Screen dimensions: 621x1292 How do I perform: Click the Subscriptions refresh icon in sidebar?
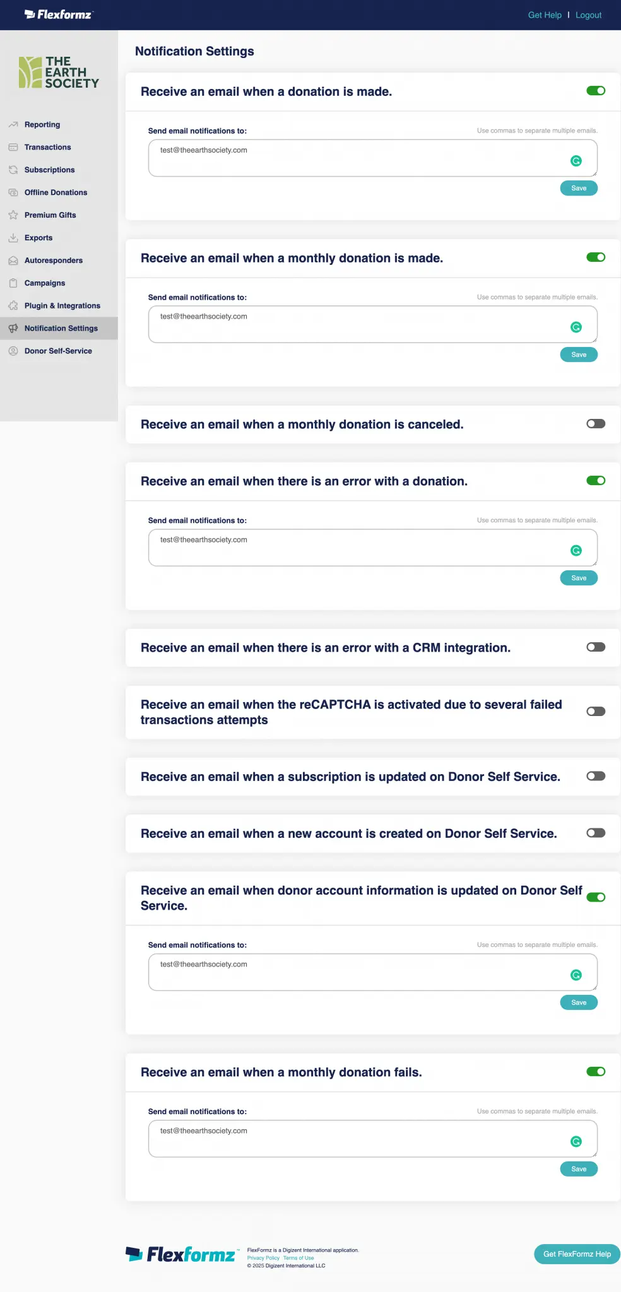pos(13,170)
